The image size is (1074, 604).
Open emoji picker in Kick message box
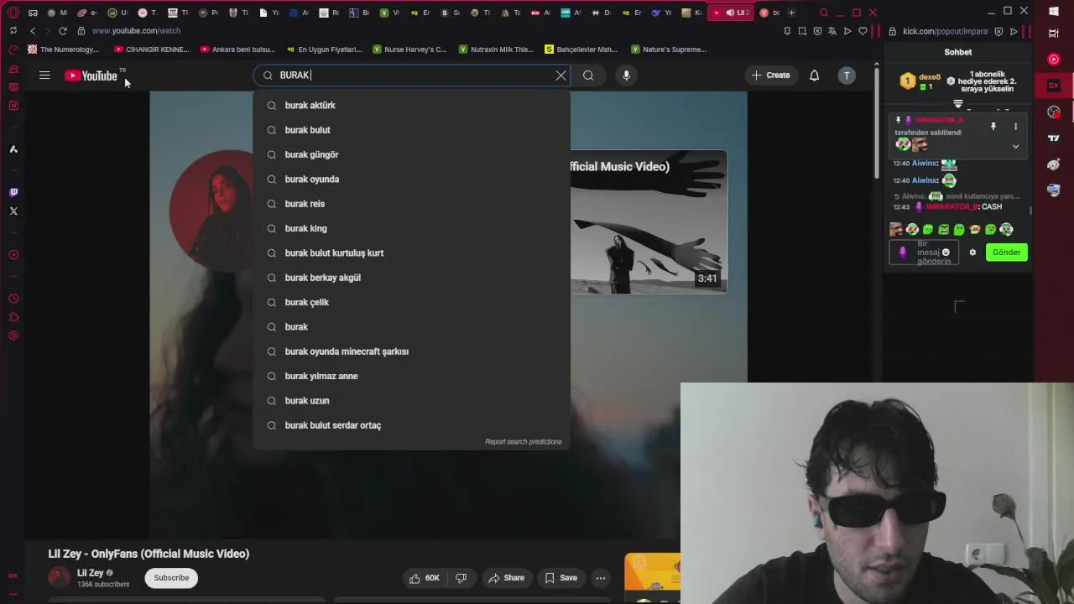click(946, 253)
